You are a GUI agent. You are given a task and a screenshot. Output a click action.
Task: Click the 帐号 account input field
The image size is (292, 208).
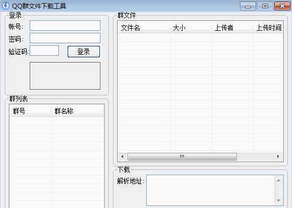65,26
